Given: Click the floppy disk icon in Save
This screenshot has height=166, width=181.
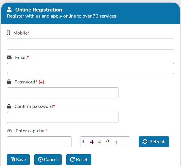Looking at the screenshot, I should (13, 160).
